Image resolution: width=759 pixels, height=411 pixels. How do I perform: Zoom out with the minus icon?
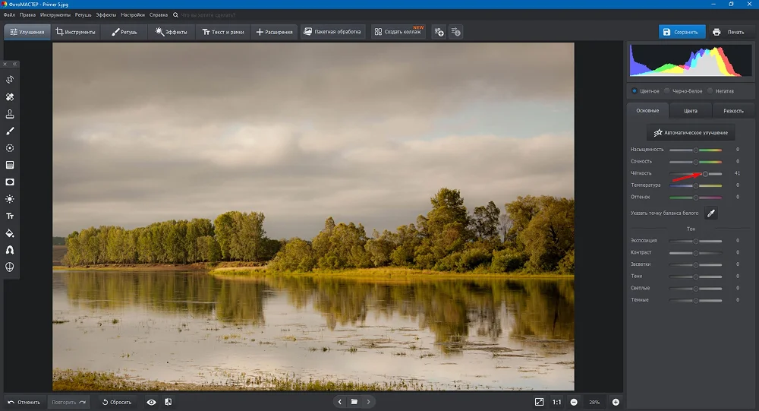coord(574,403)
